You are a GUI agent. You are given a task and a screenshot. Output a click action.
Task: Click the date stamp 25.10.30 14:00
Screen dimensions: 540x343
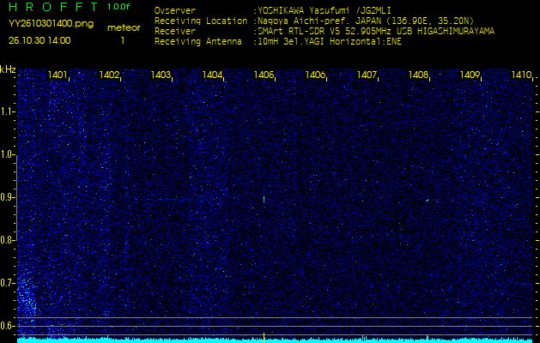pos(39,40)
